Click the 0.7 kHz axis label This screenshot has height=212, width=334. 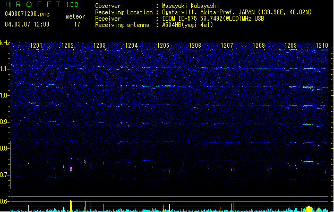[x=4, y=175]
